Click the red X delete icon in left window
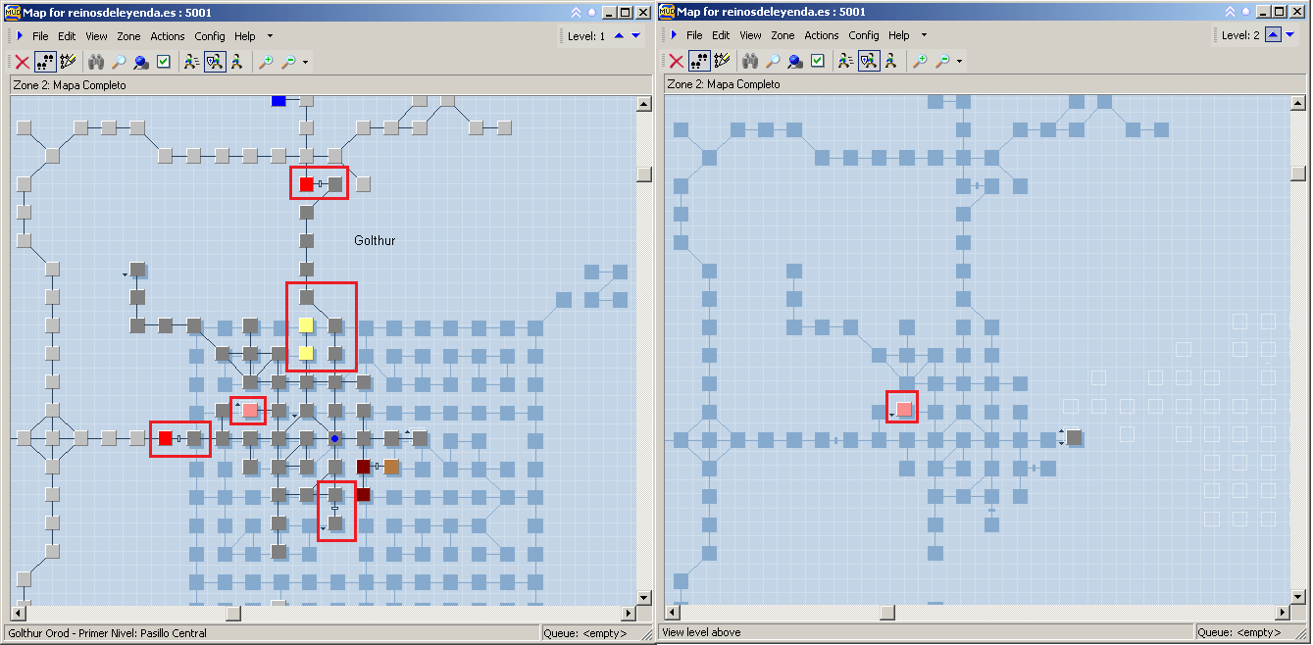 coord(22,62)
